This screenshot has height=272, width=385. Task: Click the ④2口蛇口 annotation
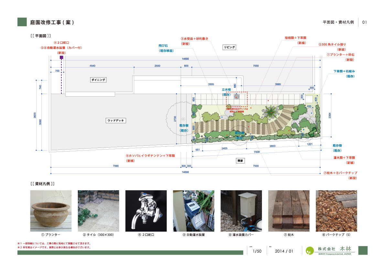click(61, 43)
